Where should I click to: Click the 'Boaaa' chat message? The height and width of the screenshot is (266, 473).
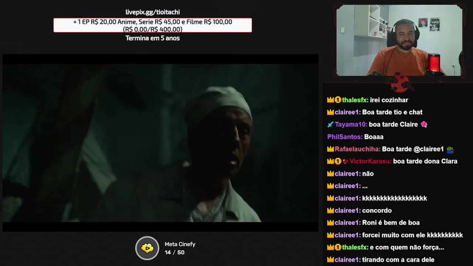click(374, 137)
